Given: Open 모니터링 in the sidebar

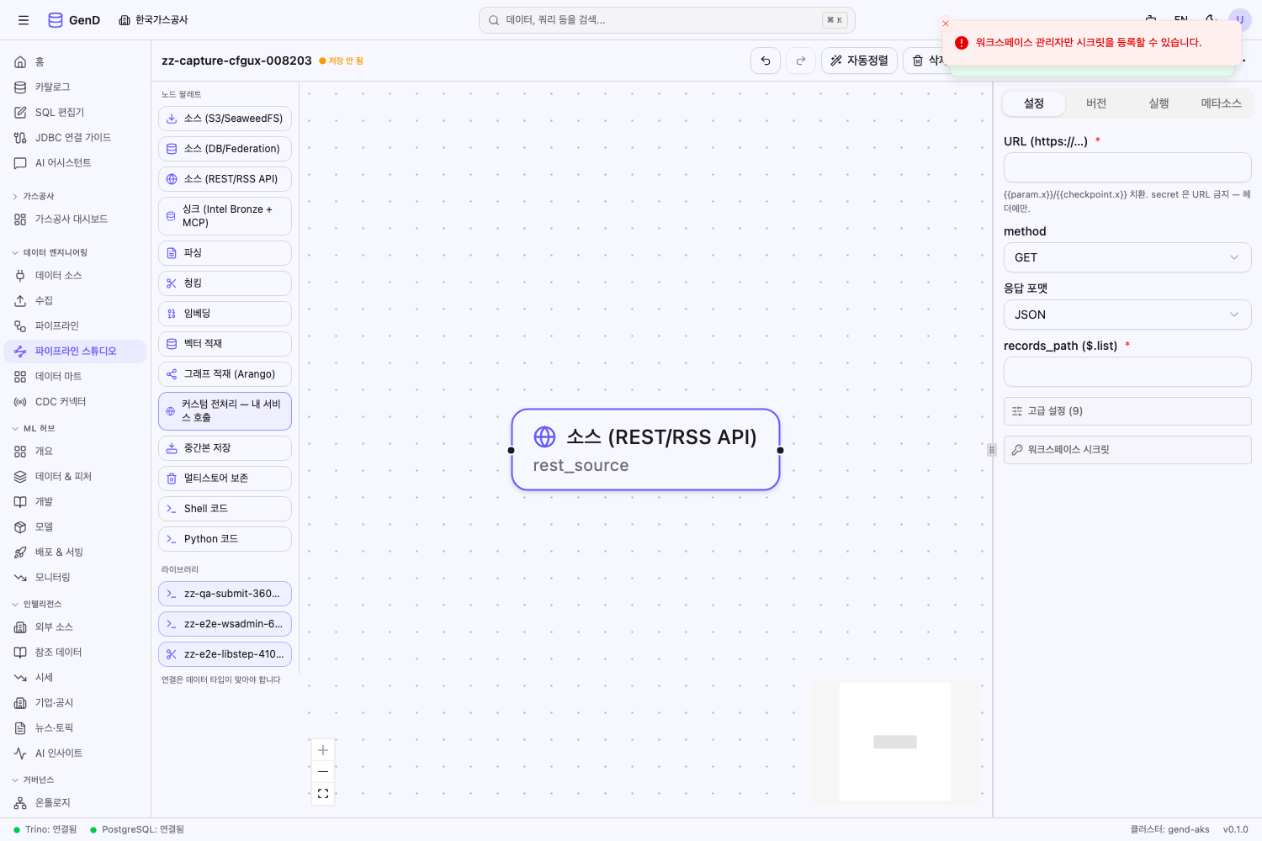Looking at the screenshot, I should click(x=76, y=578).
